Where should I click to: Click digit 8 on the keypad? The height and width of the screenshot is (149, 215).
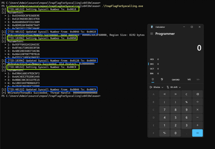click(176, 110)
